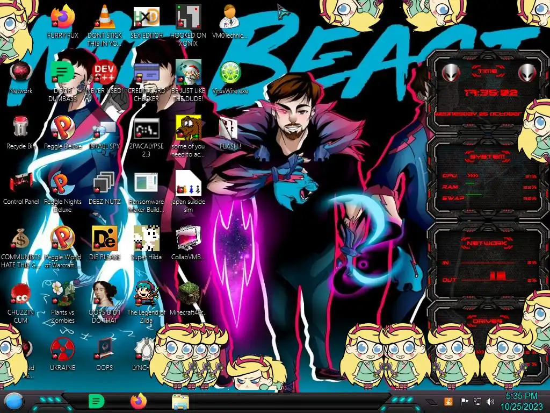The height and width of the screenshot is (413, 550).
Task: Open the Minecraft4Fr... grass block icon
Action: coord(188,294)
